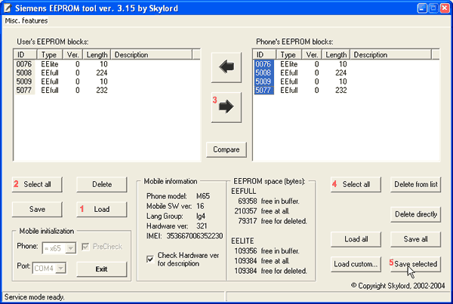The height and width of the screenshot is (304, 453).
Task: Select block 5008 in phone's list
Action: coord(263,72)
